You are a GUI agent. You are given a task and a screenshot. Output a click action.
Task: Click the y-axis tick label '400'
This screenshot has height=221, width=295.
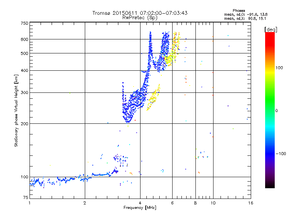click(24, 71)
